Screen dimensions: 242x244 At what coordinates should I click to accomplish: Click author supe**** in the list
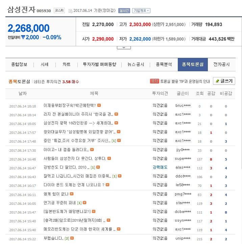(x=183, y=158)
